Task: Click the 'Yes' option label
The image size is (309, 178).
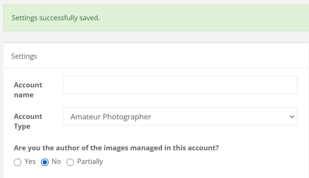Action: click(30, 161)
